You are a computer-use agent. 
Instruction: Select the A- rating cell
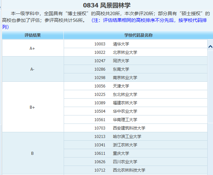click(33, 69)
